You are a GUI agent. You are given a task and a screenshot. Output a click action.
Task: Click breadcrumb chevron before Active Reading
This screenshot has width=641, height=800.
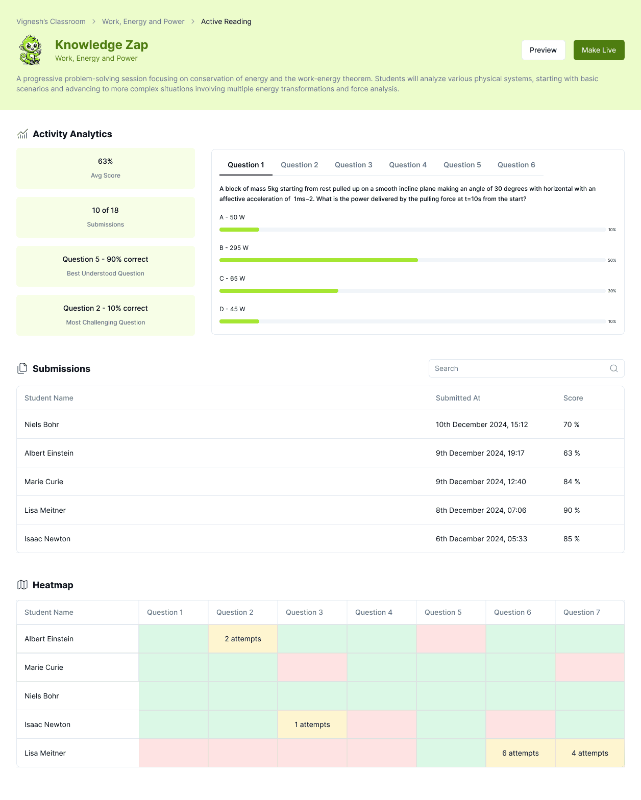[x=193, y=21]
